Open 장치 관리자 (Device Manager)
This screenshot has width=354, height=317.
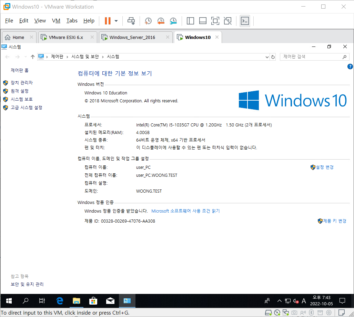[x=22, y=83]
